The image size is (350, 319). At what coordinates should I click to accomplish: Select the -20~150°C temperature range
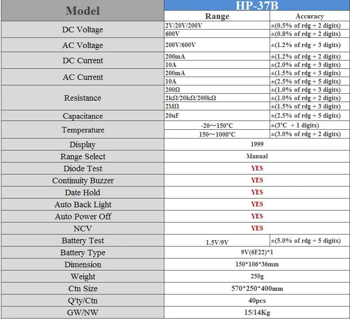(217, 126)
